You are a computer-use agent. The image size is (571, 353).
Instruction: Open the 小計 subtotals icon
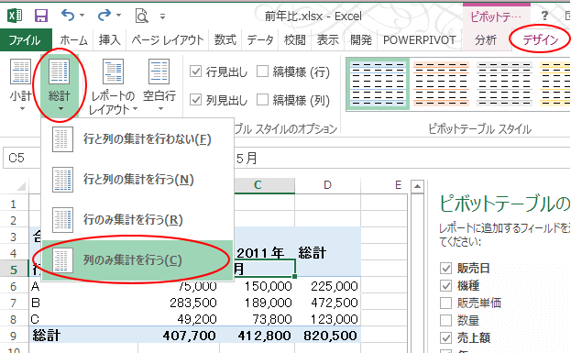pos(21,72)
